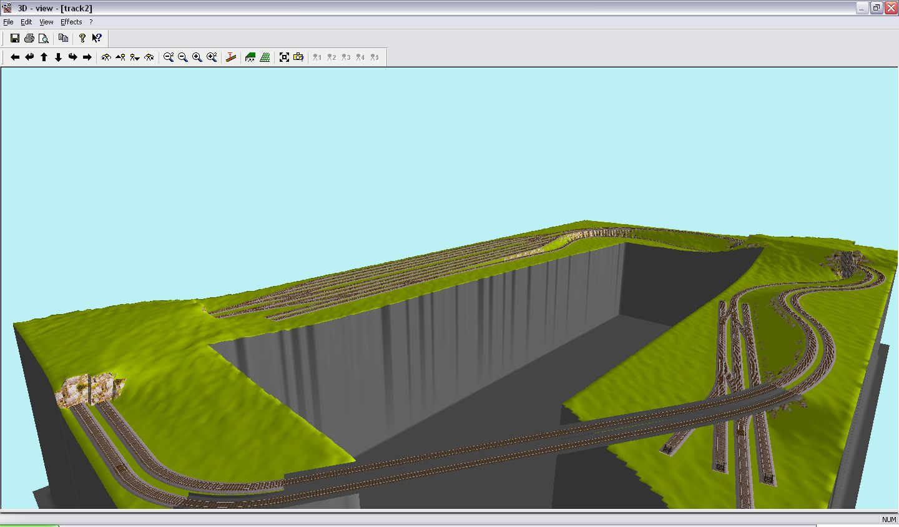The width and height of the screenshot is (899, 527).
Task: Click the camera-tripod icon with up arrow
Action: (120, 57)
